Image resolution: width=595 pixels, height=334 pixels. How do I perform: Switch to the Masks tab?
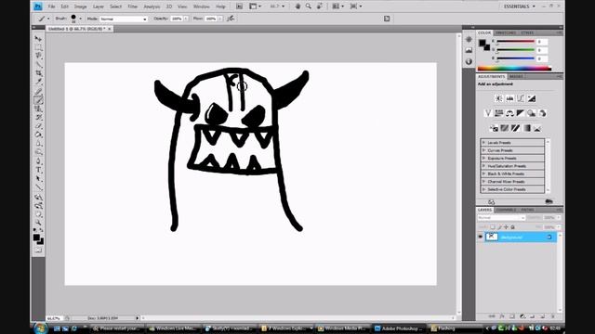[x=516, y=76]
